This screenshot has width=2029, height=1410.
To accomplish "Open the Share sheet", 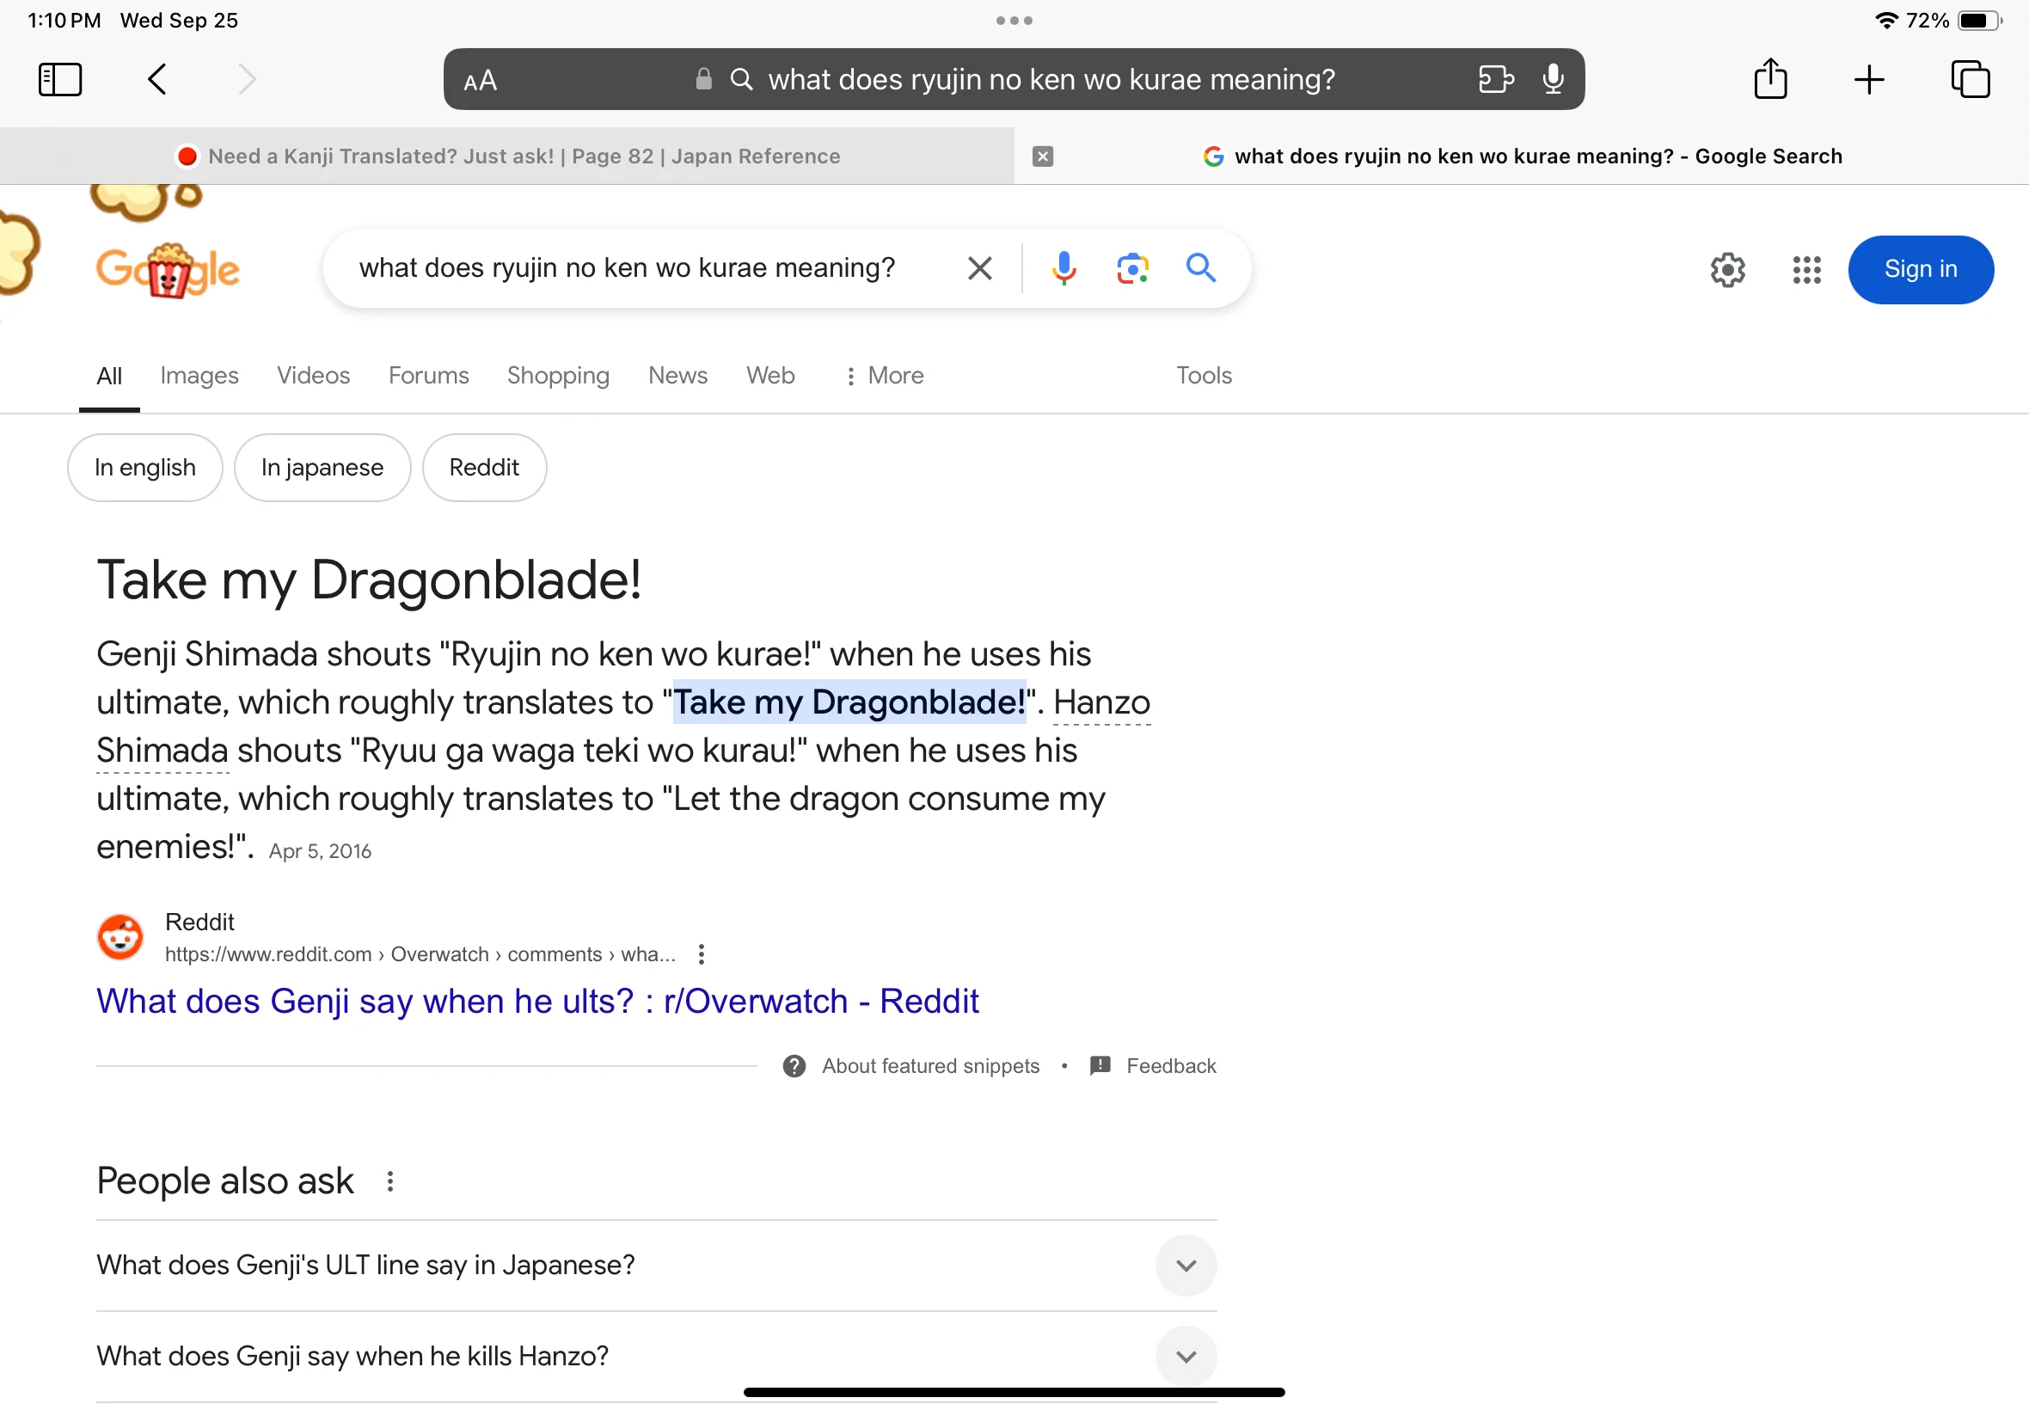I will pyautogui.click(x=1770, y=77).
